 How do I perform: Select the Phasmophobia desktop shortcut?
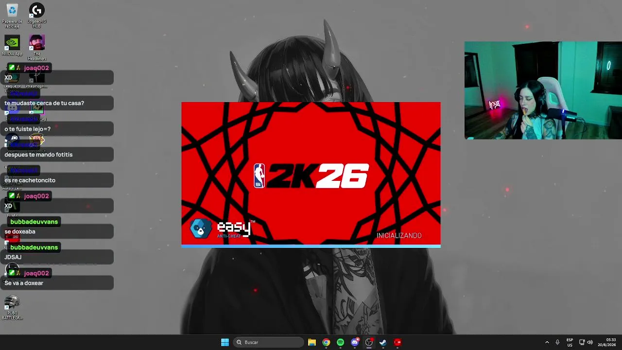point(37,80)
